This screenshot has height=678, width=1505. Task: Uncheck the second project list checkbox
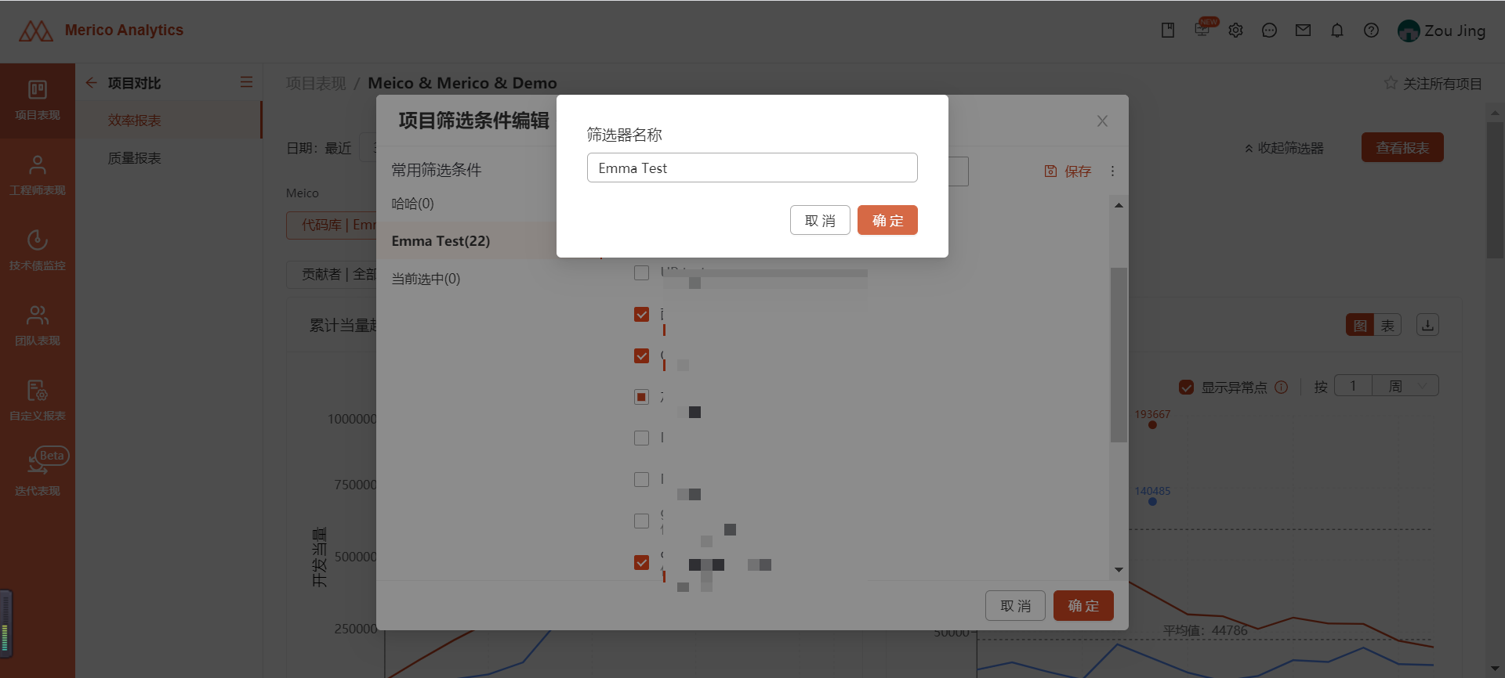(x=641, y=314)
